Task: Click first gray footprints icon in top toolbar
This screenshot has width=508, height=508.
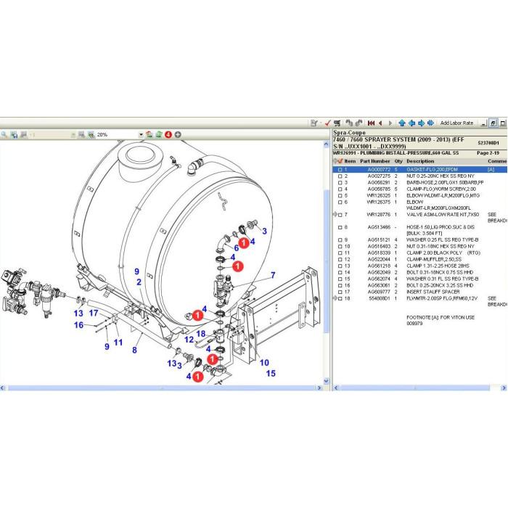Action: click(x=349, y=123)
